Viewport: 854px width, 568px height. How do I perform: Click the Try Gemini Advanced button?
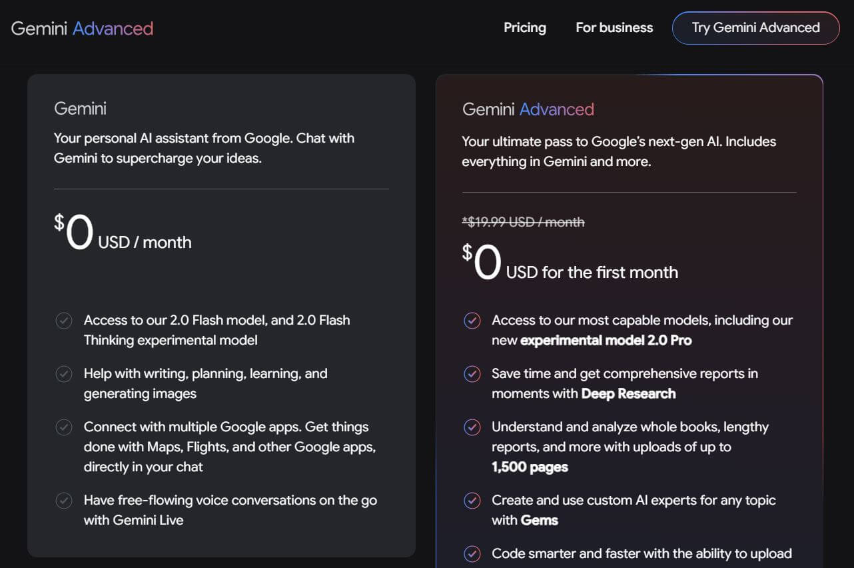pyautogui.click(x=755, y=28)
